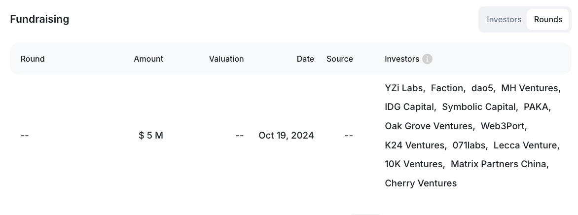Open Faction investor link

point(447,88)
